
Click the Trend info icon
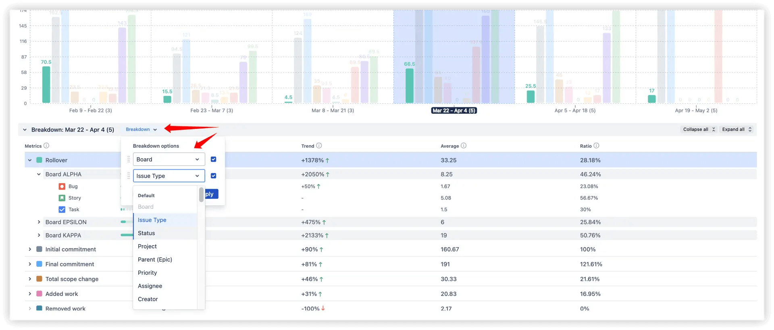(x=319, y=146)
